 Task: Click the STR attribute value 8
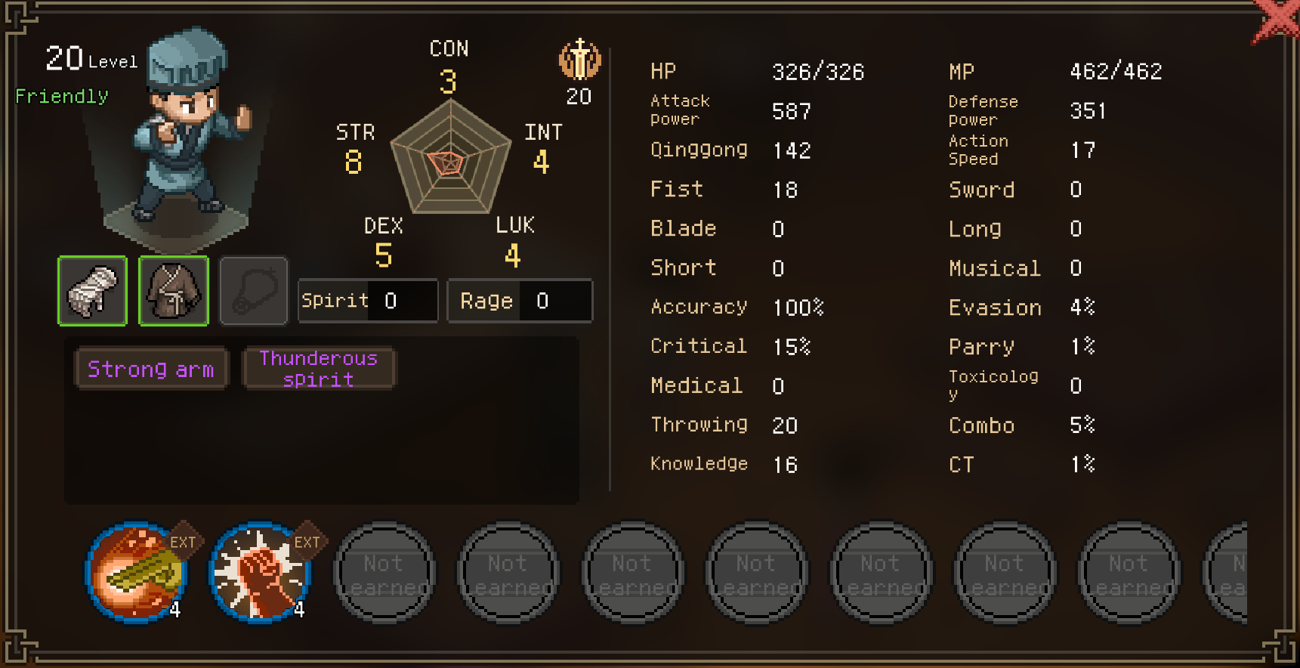354,162
